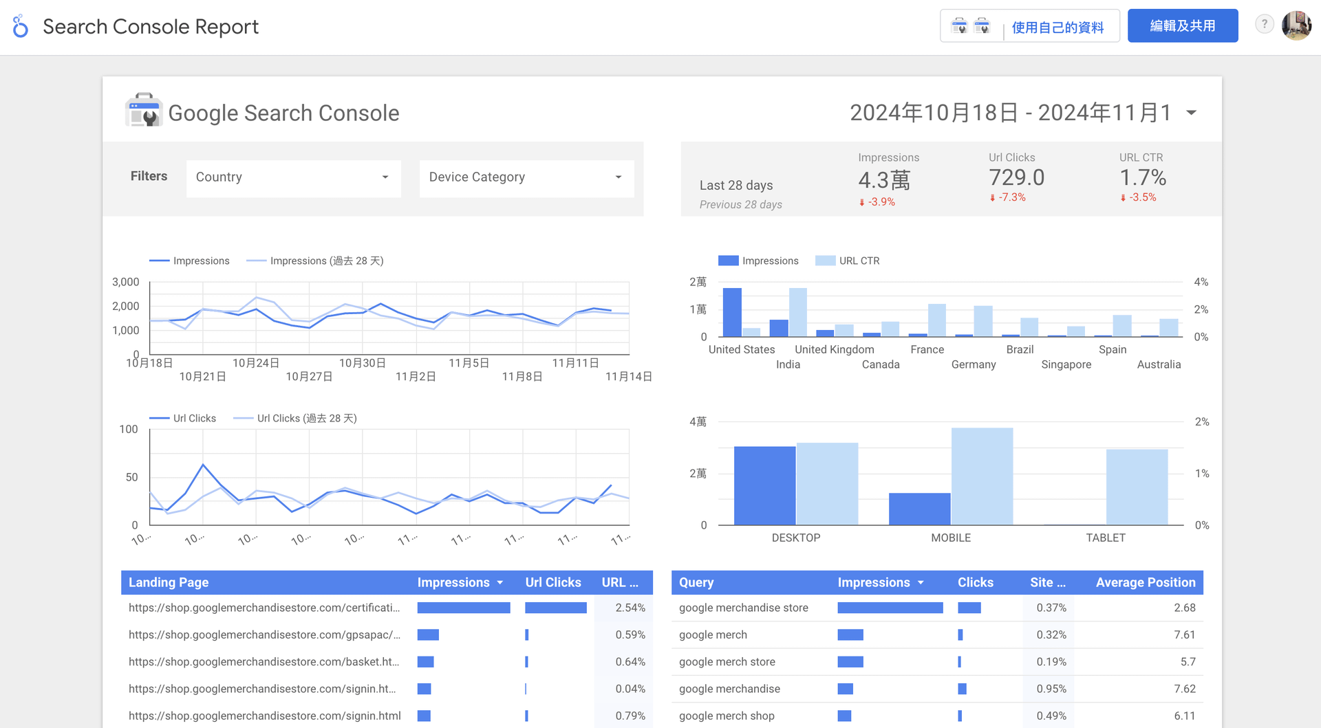Toggle the Url Clicks legend line series
Screen dimensions: 1321x728
[x=183, y=419]
